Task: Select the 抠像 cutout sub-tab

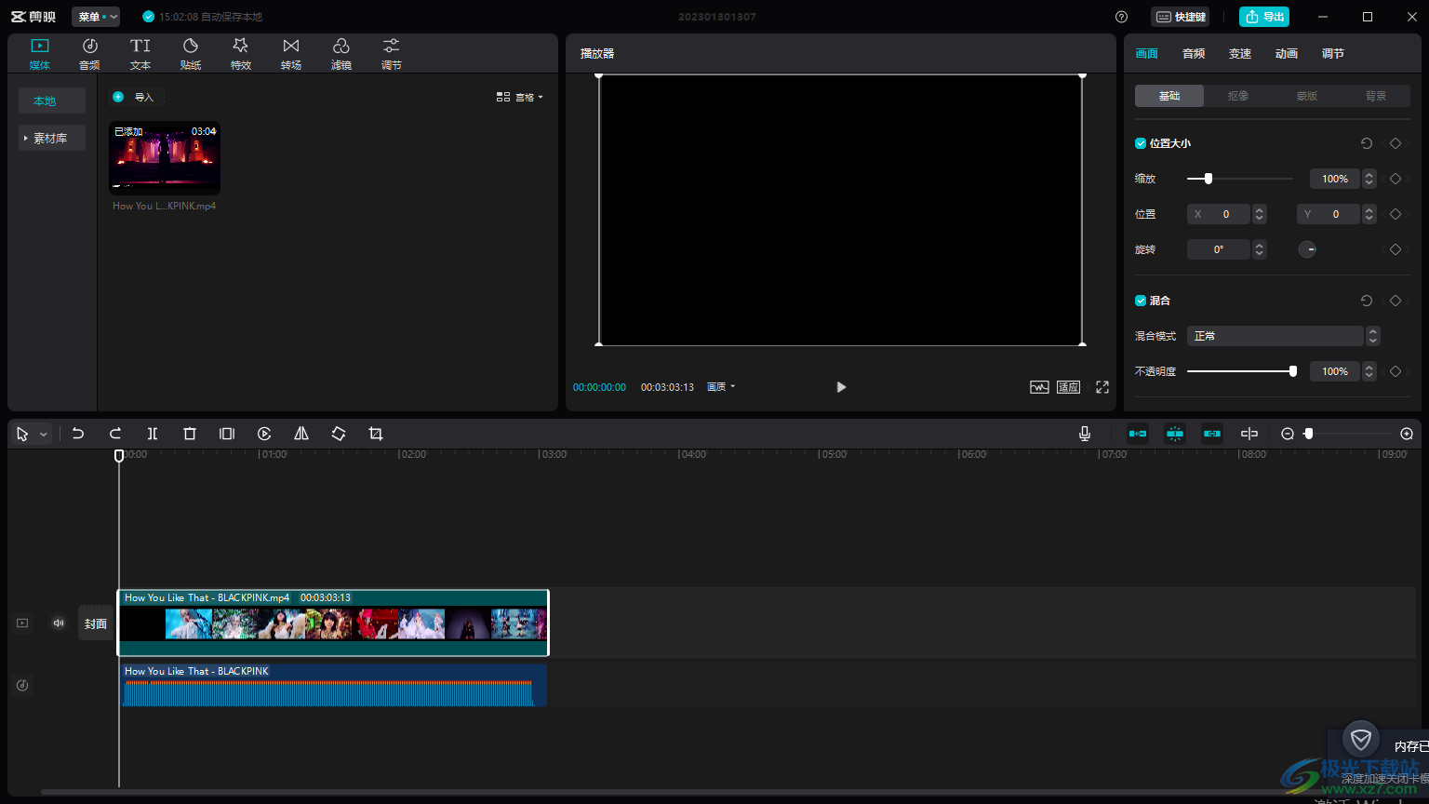Action: pyautogui.click(x=1238, y=96)
